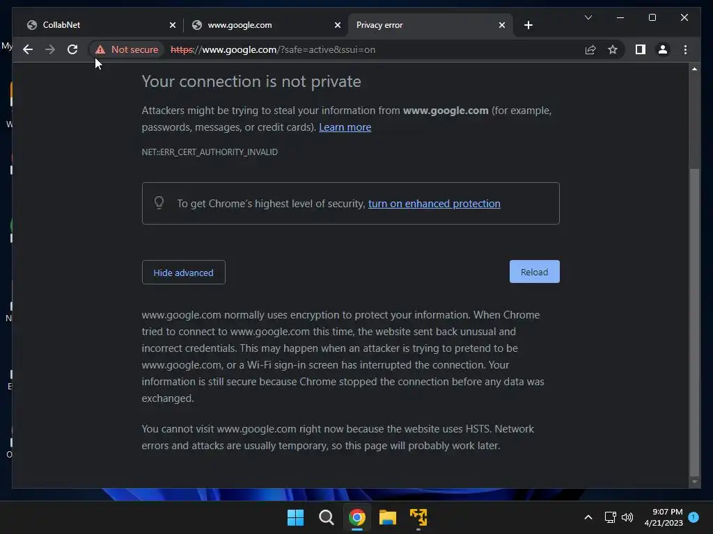Open taskbar Search
The width and height of the screenshot is (713, 534).
326,517
